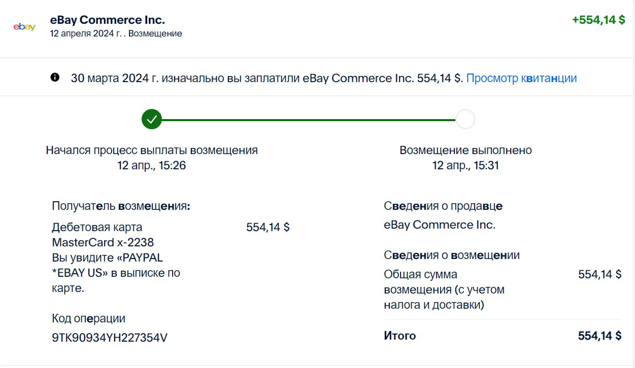The image size is (635, 368).
Task: Click the 12 апреля 2024 Возмещение subtitle
Action: [x=116, y=33]
